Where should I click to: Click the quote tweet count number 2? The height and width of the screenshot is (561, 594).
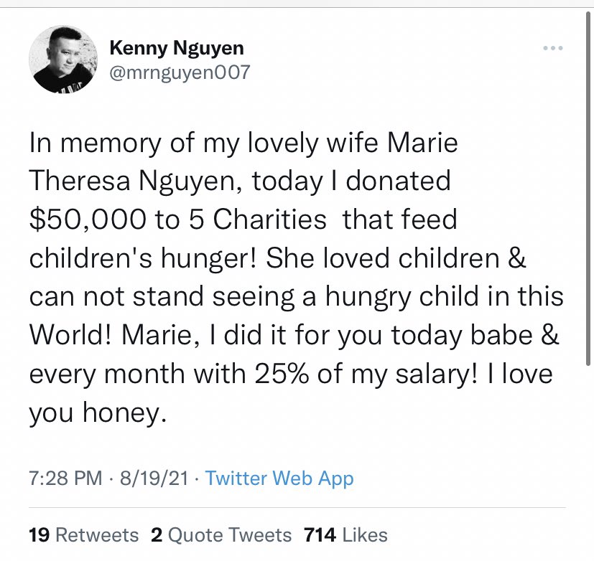(156, 534)
